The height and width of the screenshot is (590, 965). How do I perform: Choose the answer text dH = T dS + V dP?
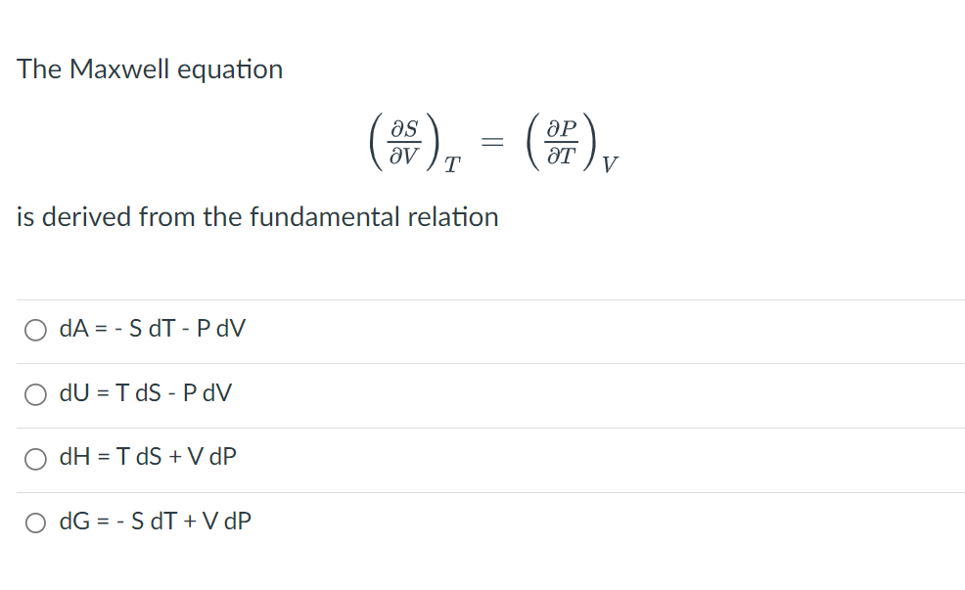(149, 457)
